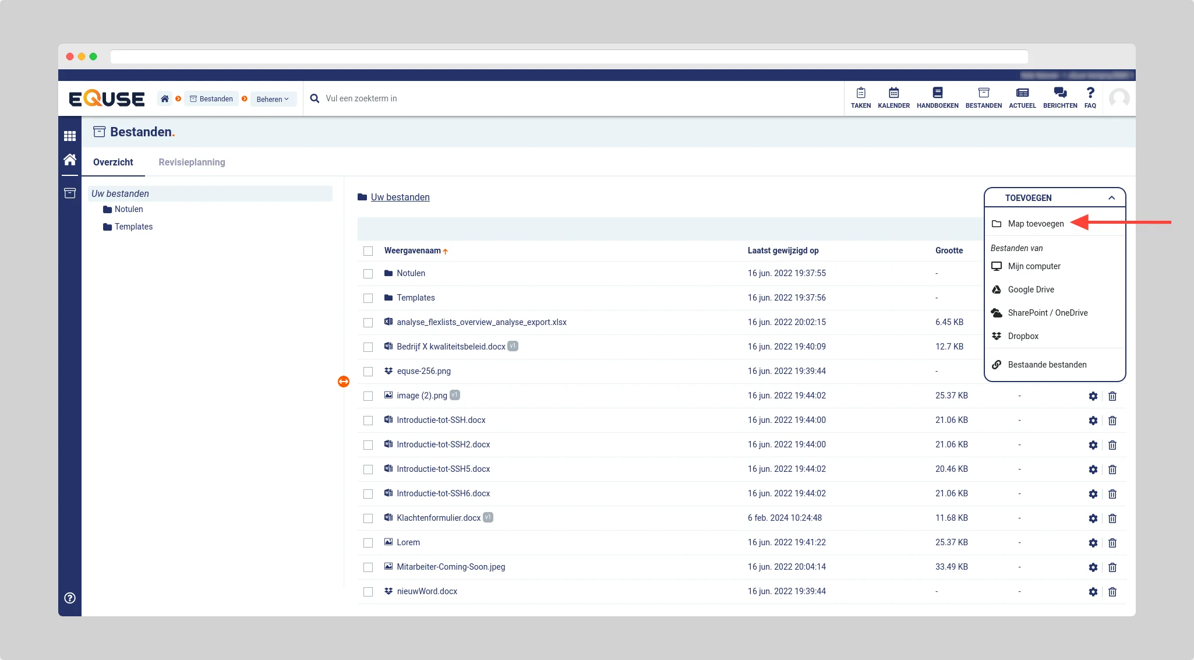The image size is (1194, 660).
Task: Delete nieuwWord.docx with trash icon
Action: 1112,592
